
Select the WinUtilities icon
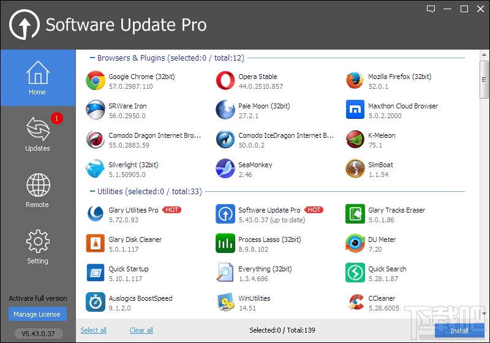225,302
